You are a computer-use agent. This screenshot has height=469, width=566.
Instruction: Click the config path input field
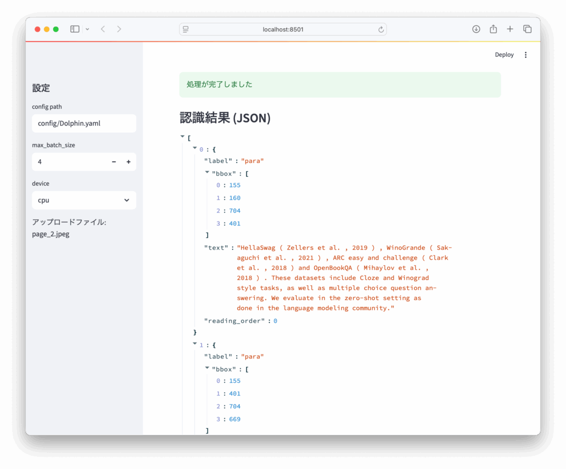[x=84, y=124]
